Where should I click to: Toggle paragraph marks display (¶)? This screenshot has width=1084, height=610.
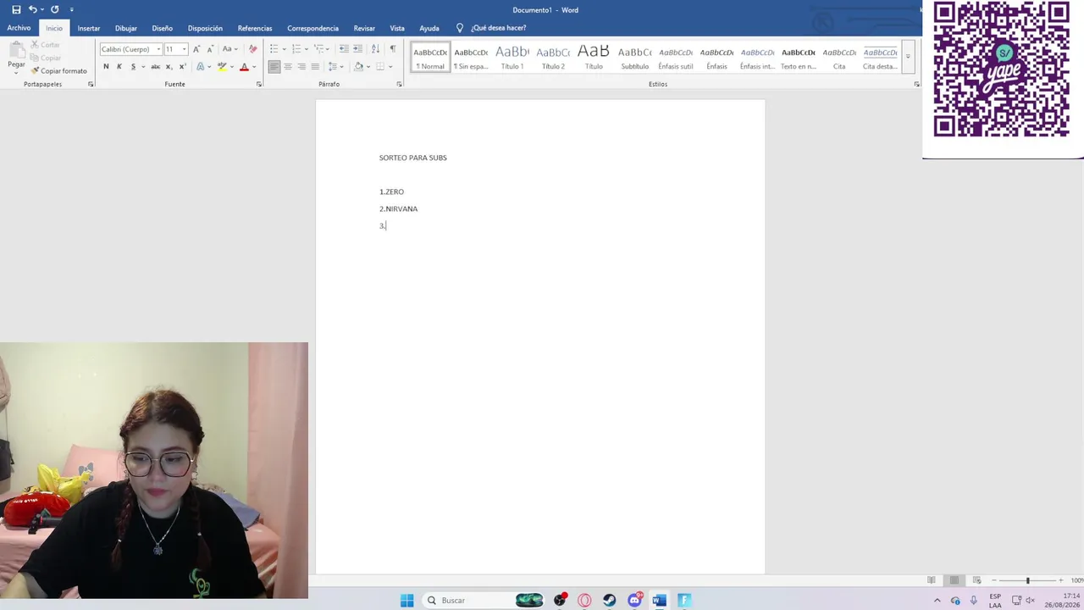pyautogui.click(x=393, y=49)
